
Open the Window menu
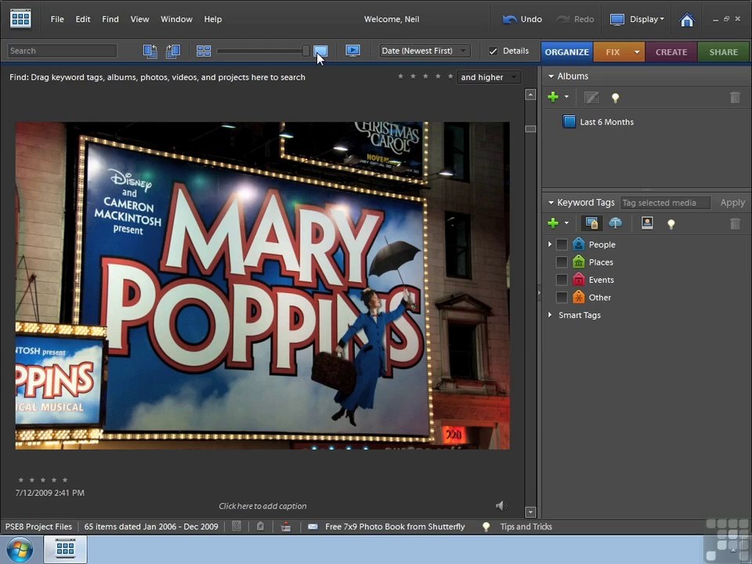(176, 19)
